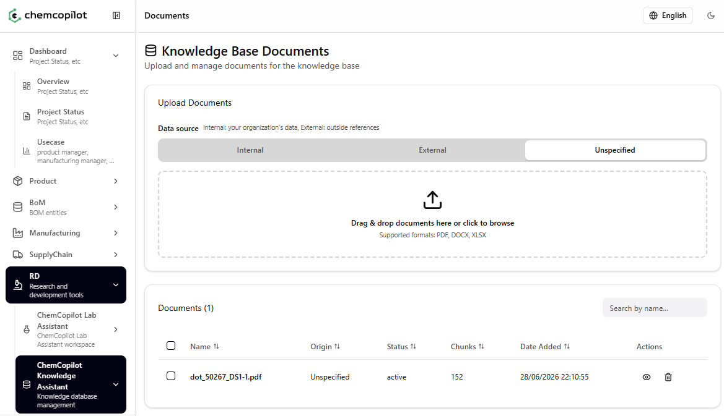Click the Knowledge Base Documents heading icon

pyautogui.click(x=150, y=51)
